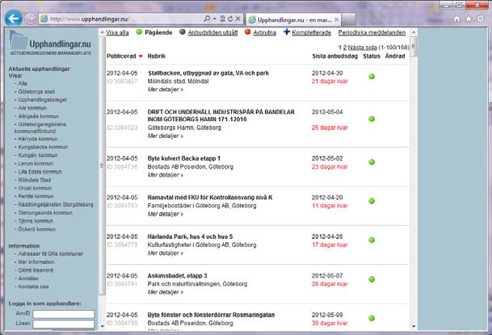Open Stallbacken, utbyggnad av gata entry
The image size is (492, 335).
click(208, 73)
